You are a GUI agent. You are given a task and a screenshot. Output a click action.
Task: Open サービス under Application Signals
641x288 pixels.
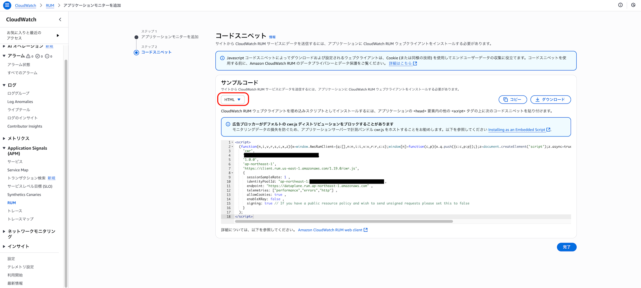15,162
